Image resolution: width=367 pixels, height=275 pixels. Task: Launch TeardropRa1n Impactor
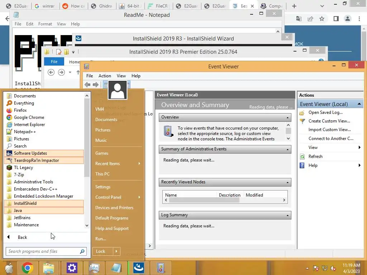(x=44, y=160)
